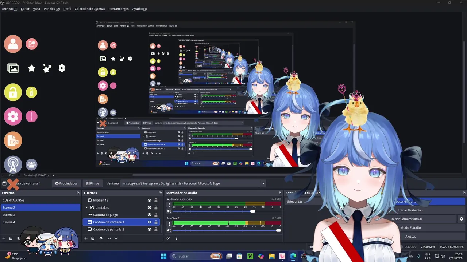Click the taskbar Buscar search box
This screenshot has height=262, width=467.
197,256
